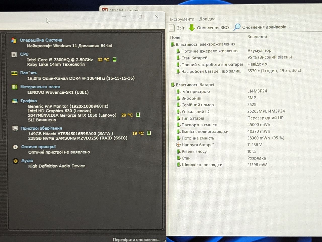322x242 pixels.
Task: Select the NVIDIA GeForce GTX 1050 line
Action: [72, 115]
